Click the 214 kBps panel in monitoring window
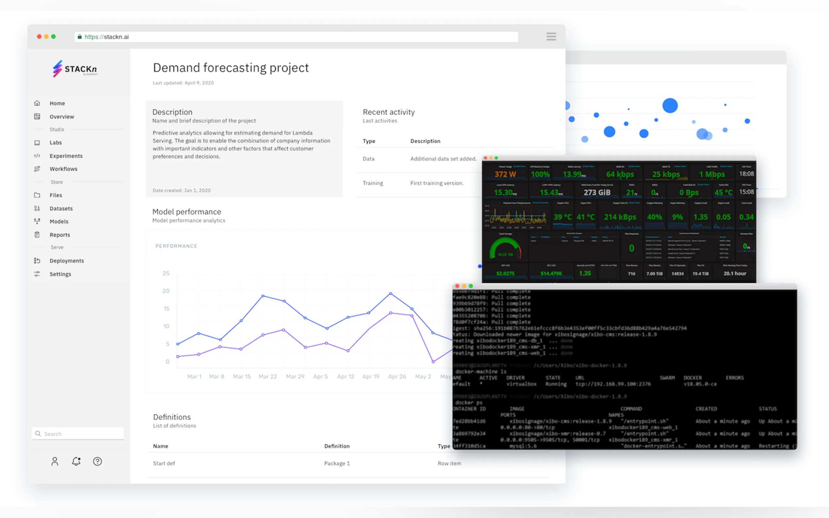Screen dimensions: 829x518 (619, 215)
